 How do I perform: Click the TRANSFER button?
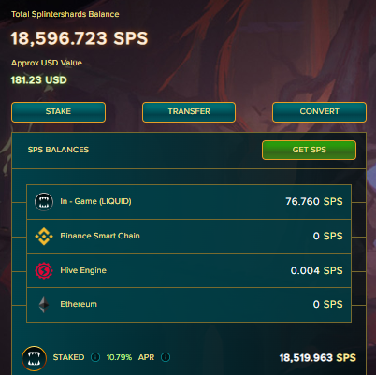189,112
